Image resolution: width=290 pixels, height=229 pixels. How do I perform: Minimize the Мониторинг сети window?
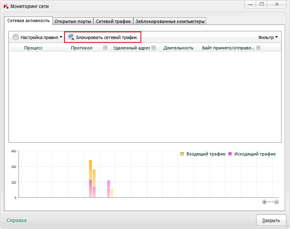point(251,4)
